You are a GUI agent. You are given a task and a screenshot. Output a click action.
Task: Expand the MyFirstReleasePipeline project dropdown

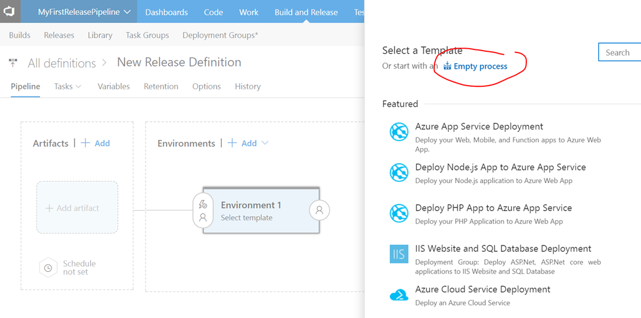127,12
